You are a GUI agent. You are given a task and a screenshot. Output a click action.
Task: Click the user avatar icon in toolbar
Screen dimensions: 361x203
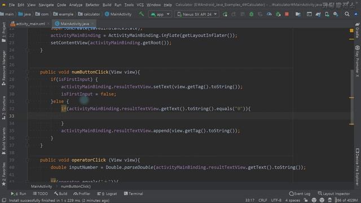356,14
